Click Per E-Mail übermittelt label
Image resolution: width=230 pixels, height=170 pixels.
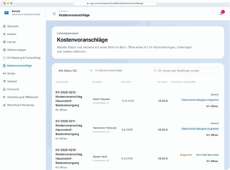207,155
